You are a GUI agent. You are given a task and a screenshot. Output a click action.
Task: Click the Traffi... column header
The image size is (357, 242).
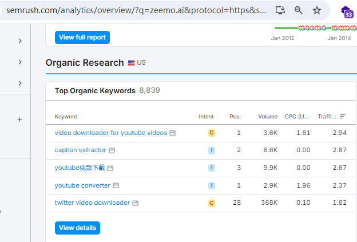(x=327, y=117)
